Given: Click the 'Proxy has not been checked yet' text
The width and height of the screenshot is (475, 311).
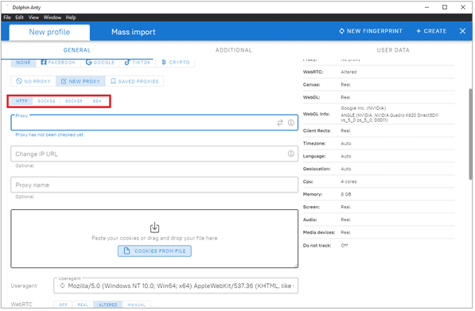Looking at the screenshot, I should (49, 134).
